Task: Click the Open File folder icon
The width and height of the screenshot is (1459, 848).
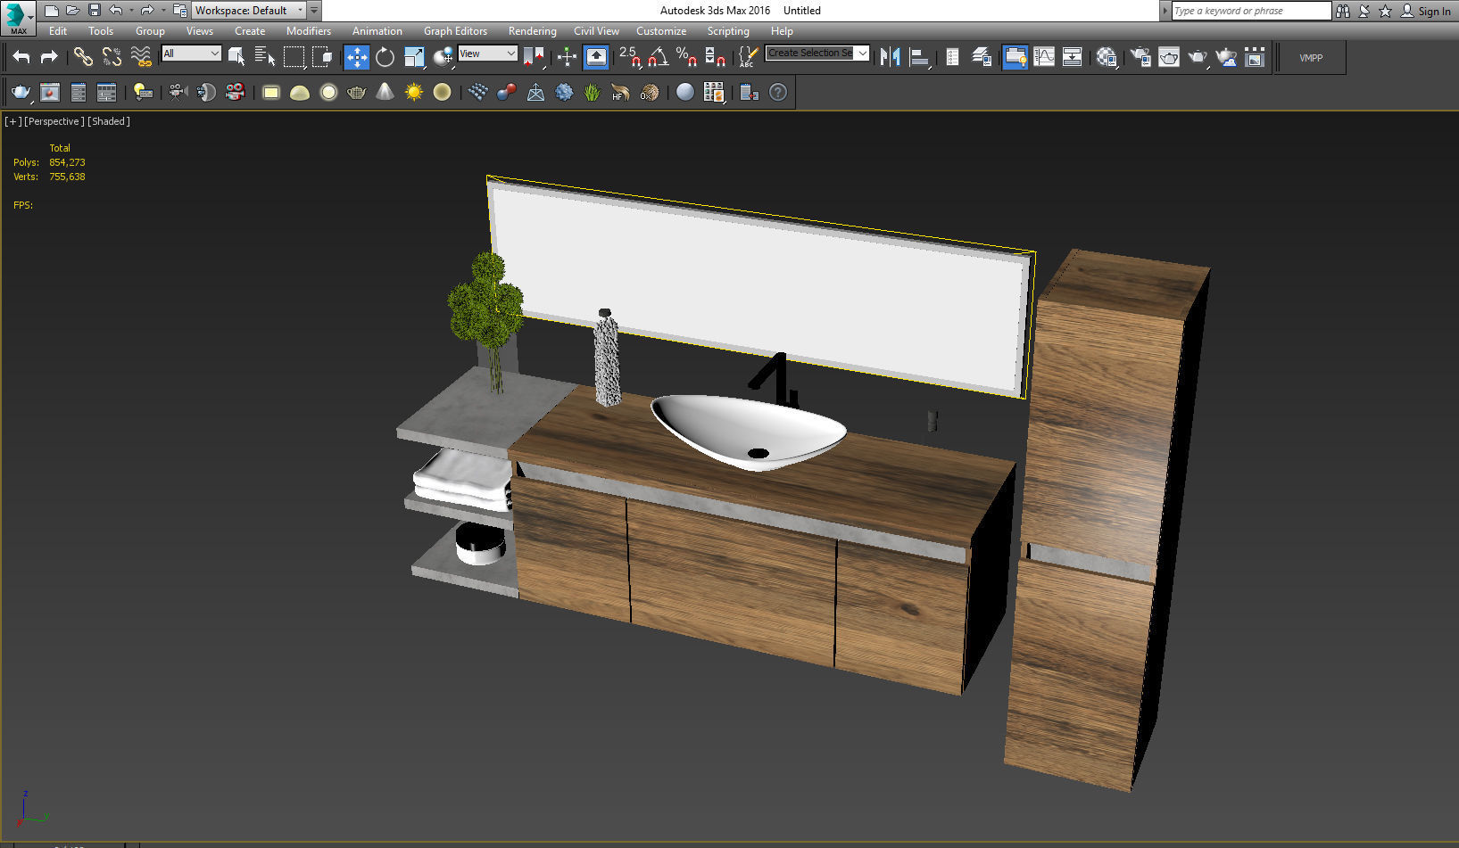Action: (x=72, y=11)
